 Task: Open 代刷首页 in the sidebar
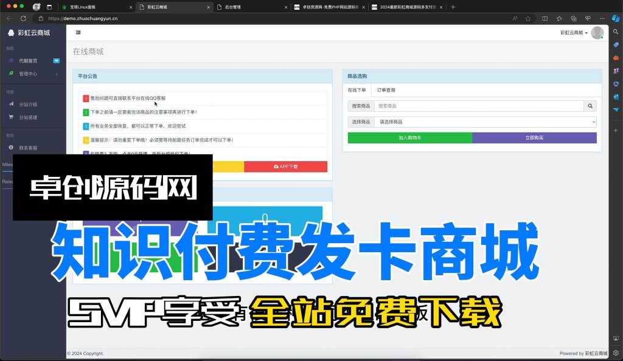pyautogui.click(x=28, y=61)
